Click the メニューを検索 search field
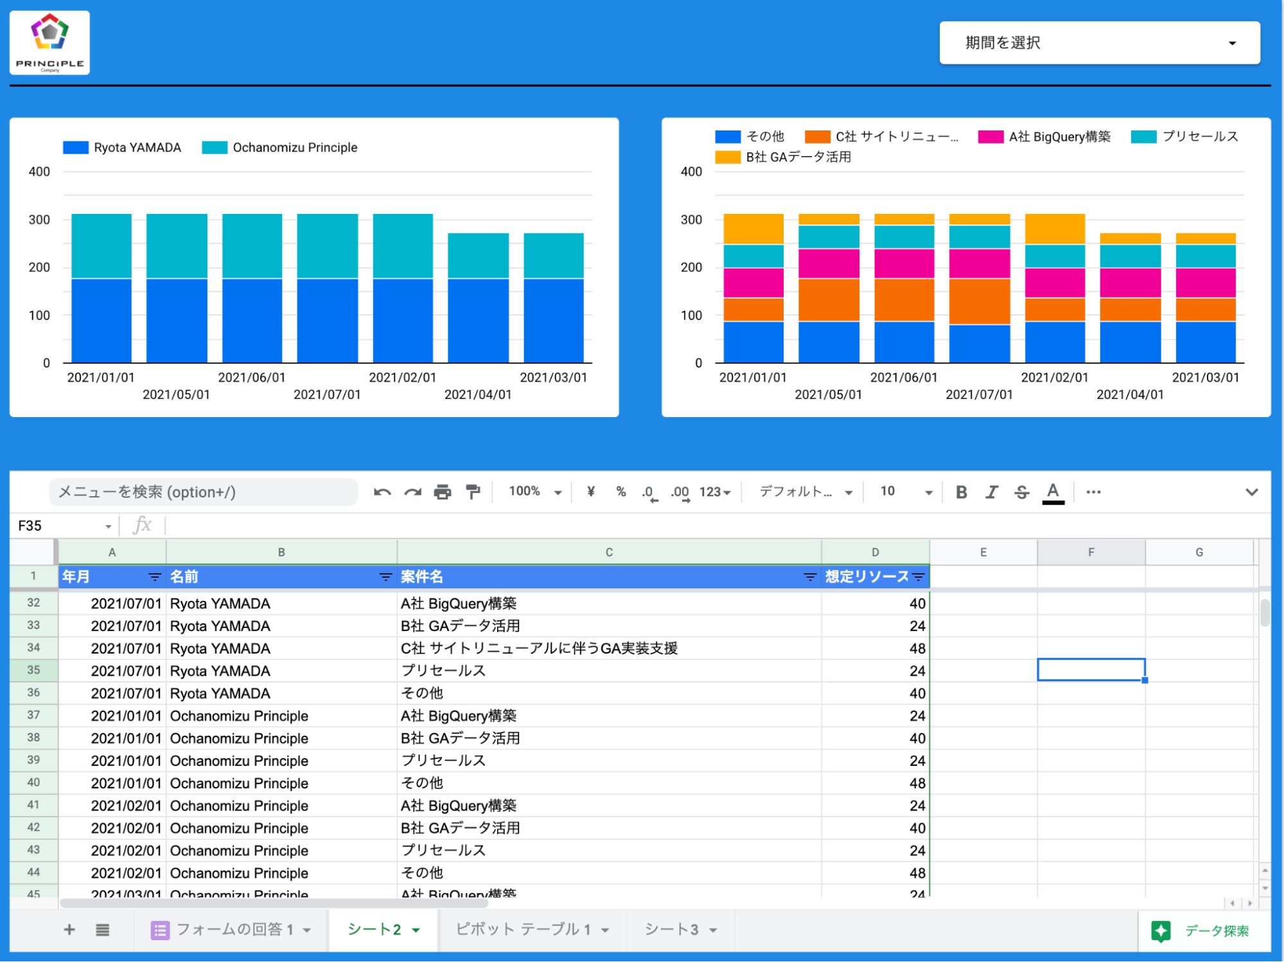1284x962 pixels. [x=202, y=492]
